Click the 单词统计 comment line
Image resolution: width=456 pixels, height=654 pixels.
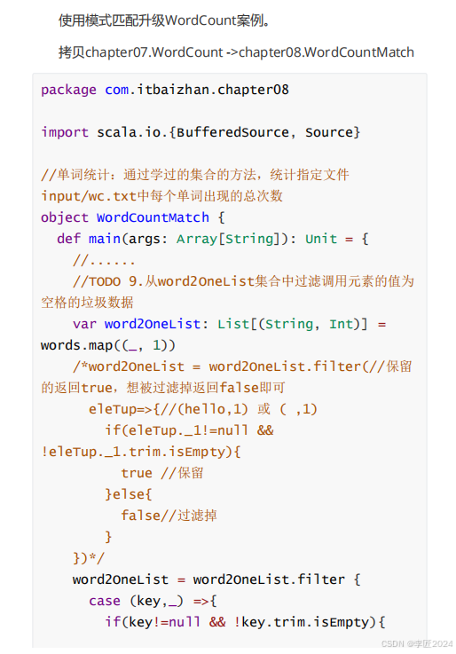194,174
